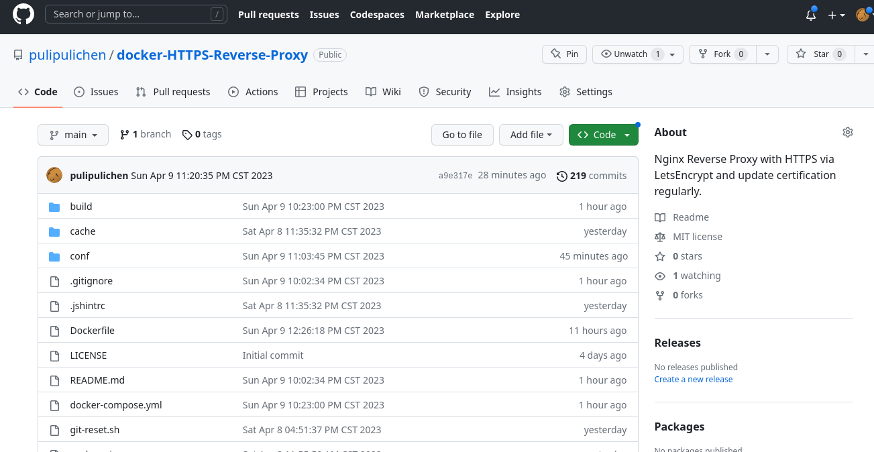This screenshot has width=874, height=452.
Task: Switch to the Code tab
Action: (x=38, y=92)
